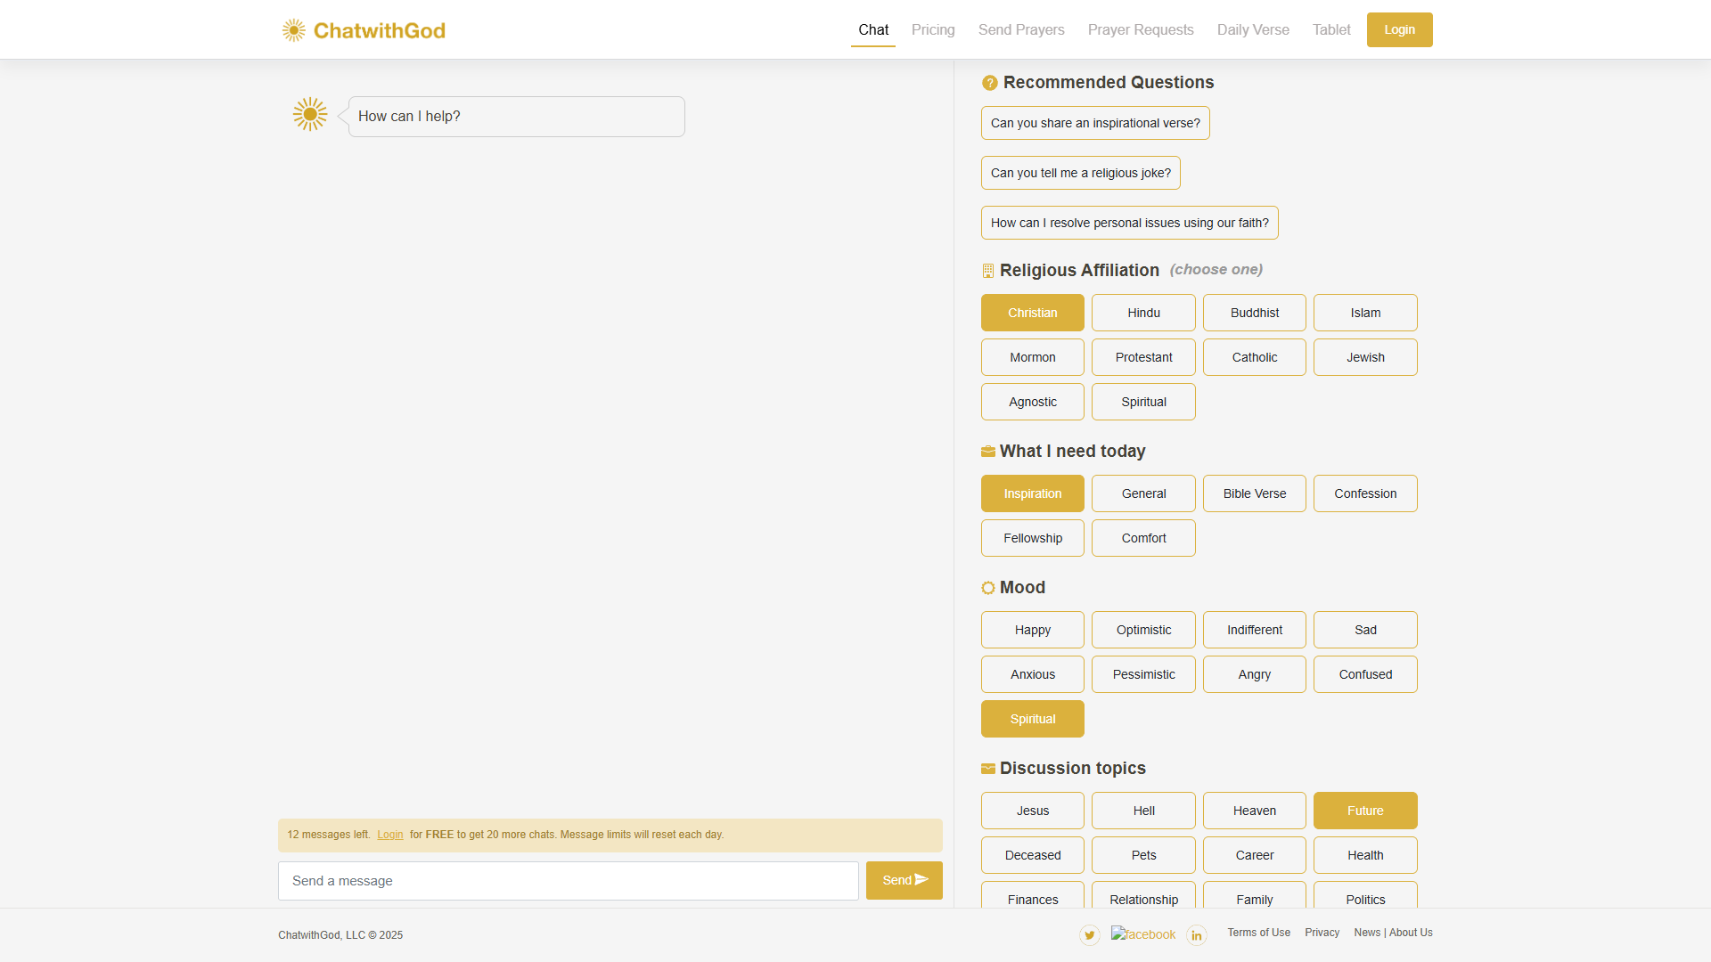
Task: Open the Twitter icon in the footer
Action: [1089, 934]
